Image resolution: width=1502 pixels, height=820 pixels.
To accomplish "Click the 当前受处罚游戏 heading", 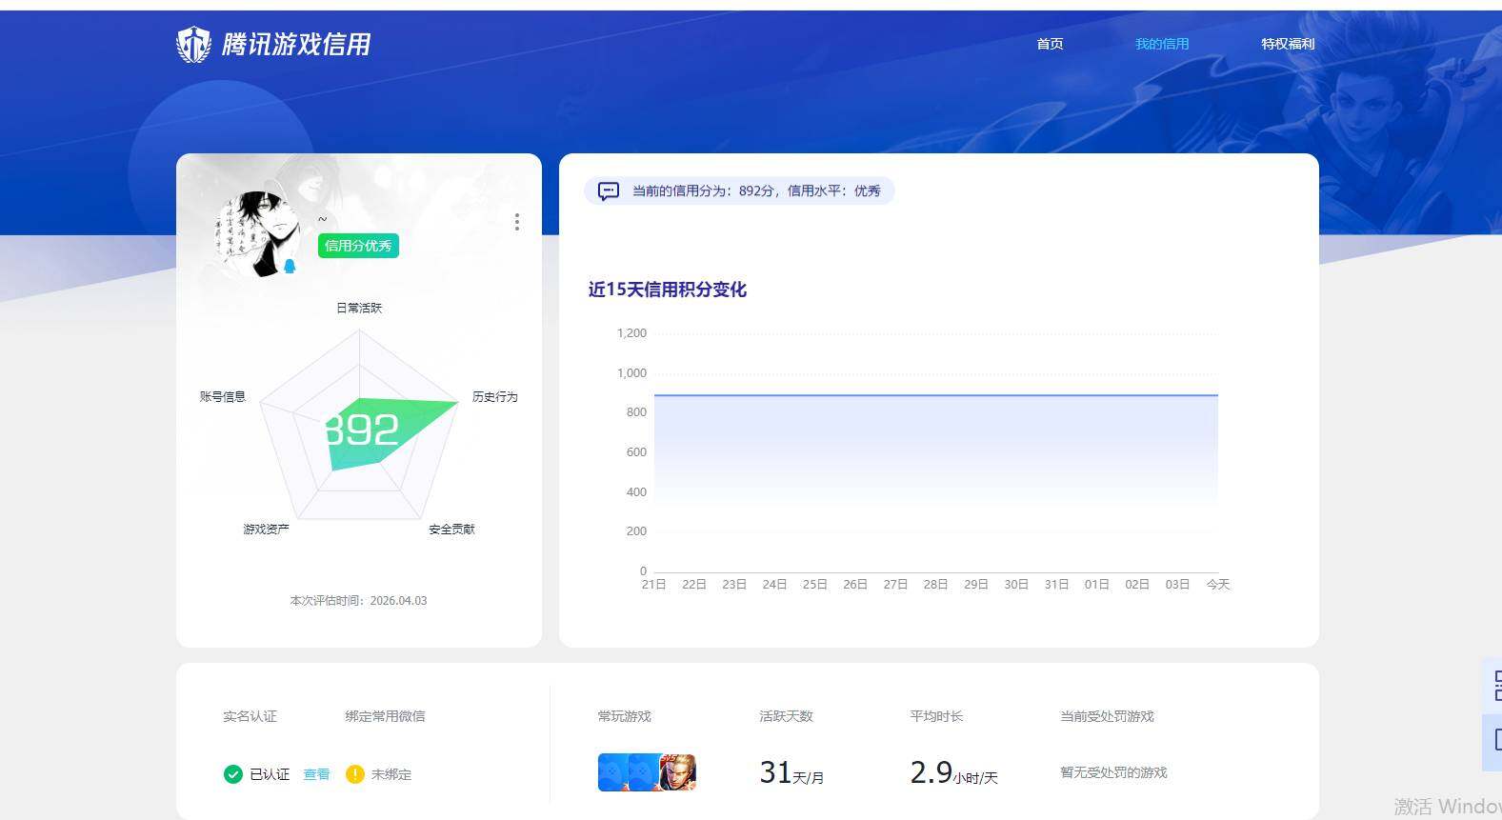I will click(1107, 716).
